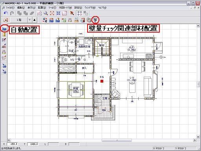Click the horizontal scrollbar thumb

pyautogui.click(x=117, y=140)
